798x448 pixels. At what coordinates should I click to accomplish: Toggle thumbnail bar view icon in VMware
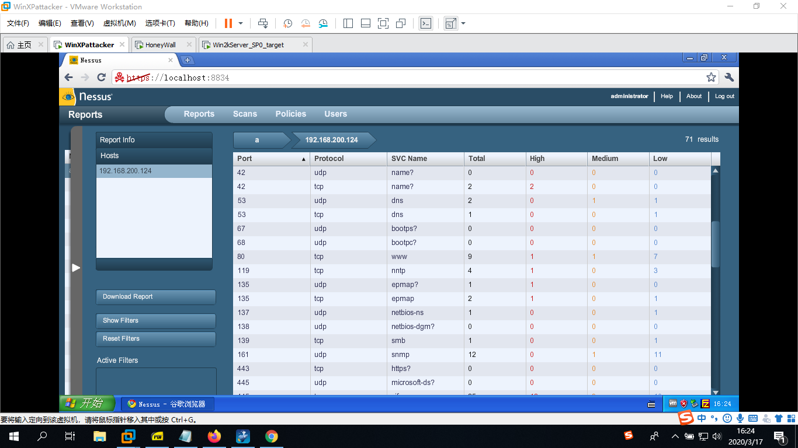pyautogui.click(x=366, y=23)
